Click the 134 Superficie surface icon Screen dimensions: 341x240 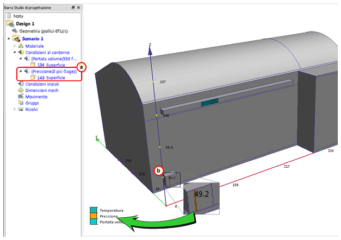coord(33,65)
